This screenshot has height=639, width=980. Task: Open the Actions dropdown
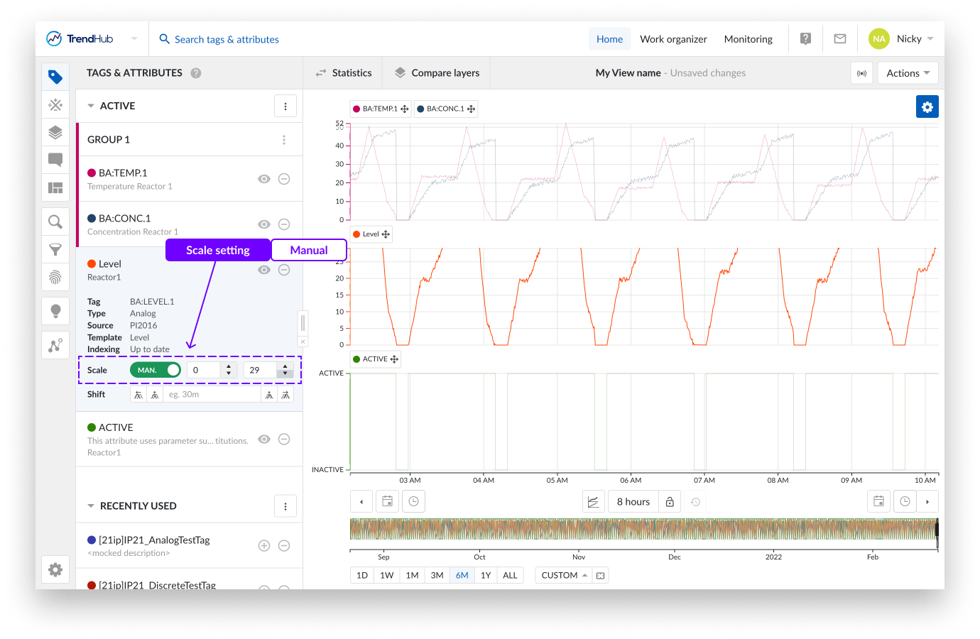pos(908,73)
